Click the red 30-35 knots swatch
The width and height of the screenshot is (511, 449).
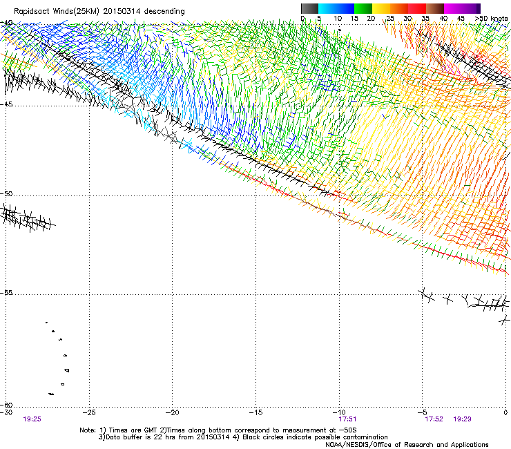pos(417,8)
